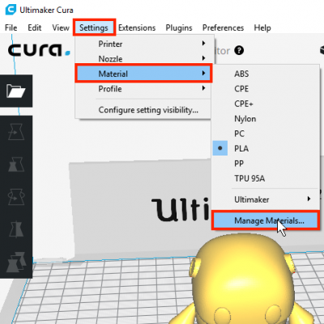Open the Edit menu
324x324 pixels.
tap(35, 28)
